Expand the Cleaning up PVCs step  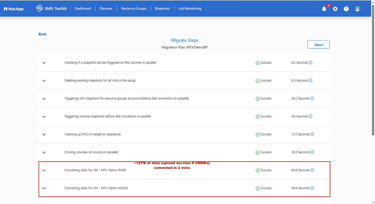pyautogui.click(x=44, y=134)
